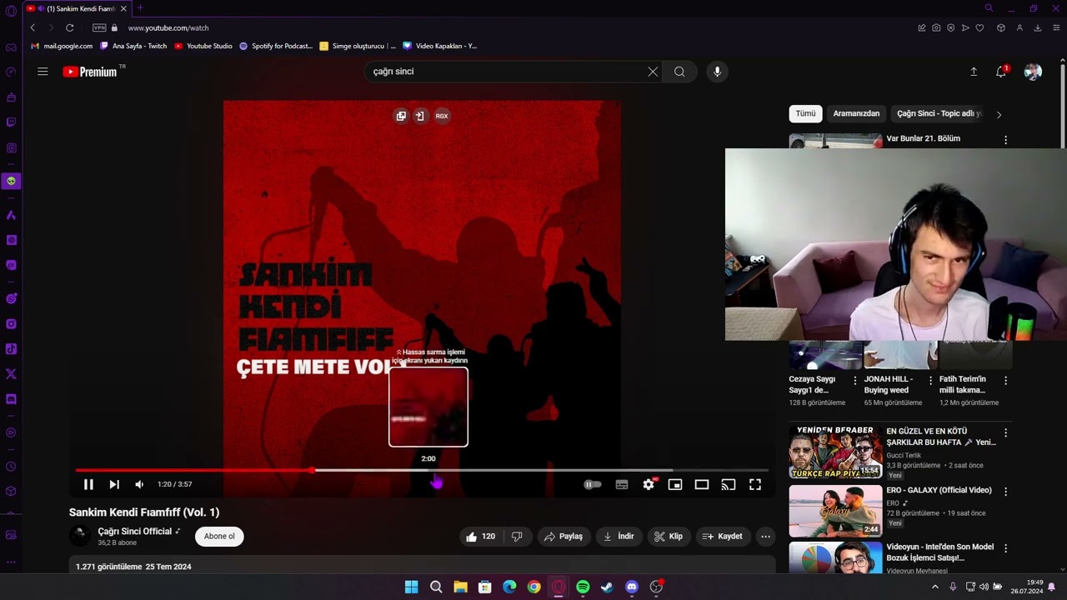The height and width of the screenshot is (600, 1067).
Task: Open the YouTube account avatar menu
Action: [1033, 72]
